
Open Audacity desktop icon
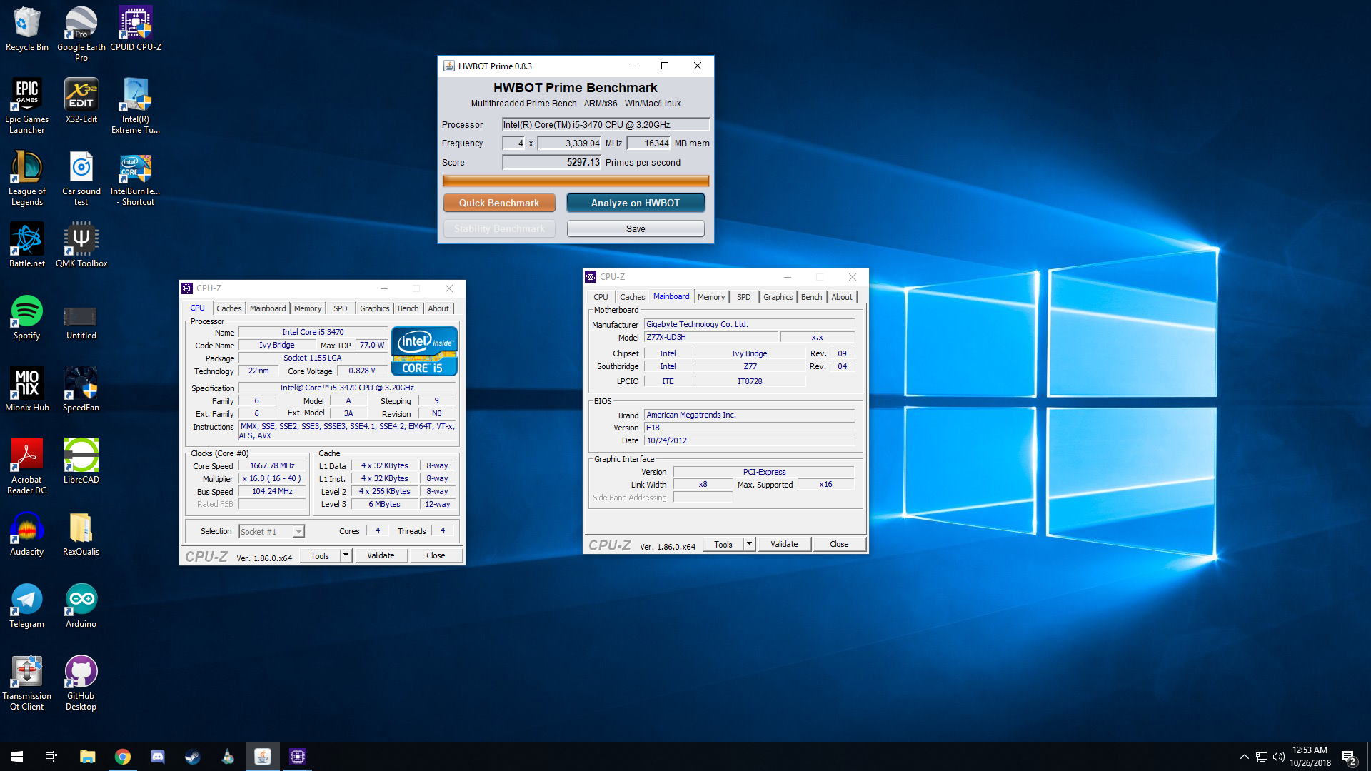pyautogui.click(x=26, y=533)
